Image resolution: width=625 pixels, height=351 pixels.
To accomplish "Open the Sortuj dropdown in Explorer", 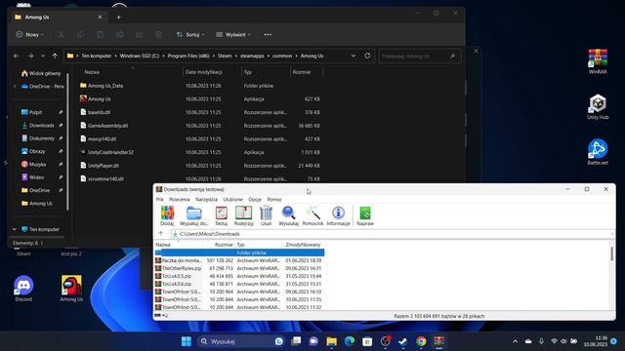I will coord(190,35).
